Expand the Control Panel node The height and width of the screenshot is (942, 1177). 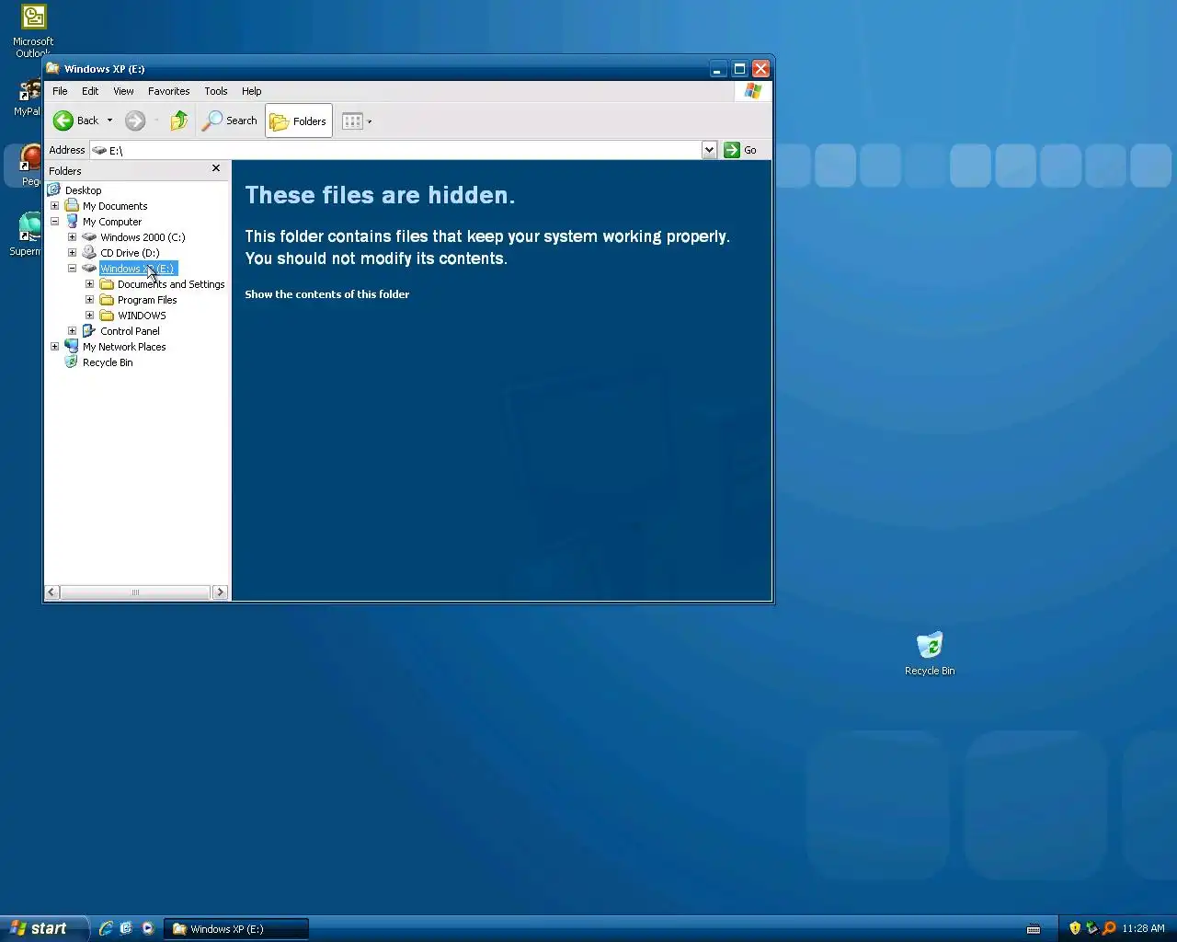[72, 331]
